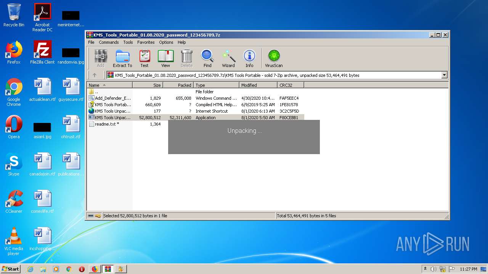488x274 pixels.
Task: Run the Test archive tool
Action: click(144, 58)
